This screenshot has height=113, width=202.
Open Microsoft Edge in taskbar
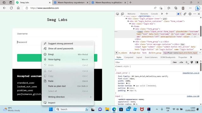pos(114,109)
